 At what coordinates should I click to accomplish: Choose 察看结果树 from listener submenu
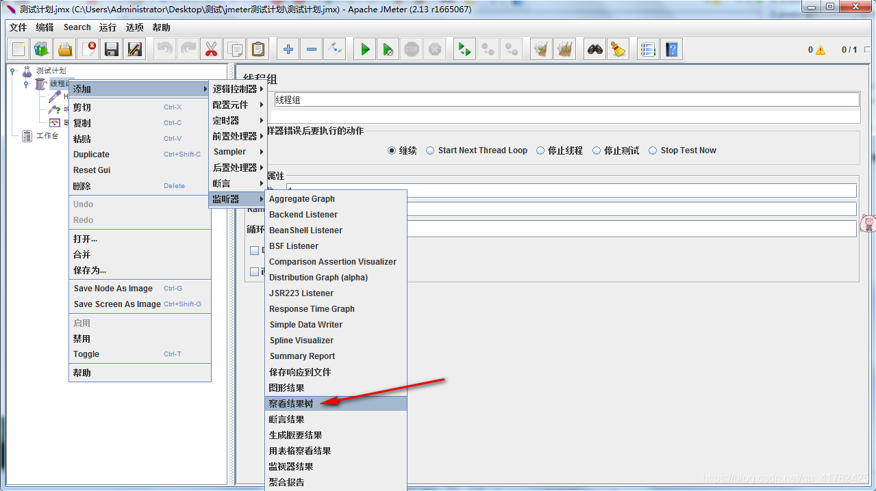336,403
